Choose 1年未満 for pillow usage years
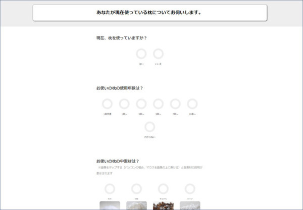Viewport: 303px width, 210px height. [107, 104]
